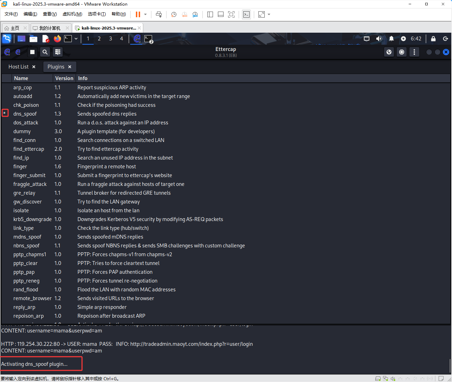Select the dos_attack plugin row
This screenshot has height=382, width=452.
226,123
